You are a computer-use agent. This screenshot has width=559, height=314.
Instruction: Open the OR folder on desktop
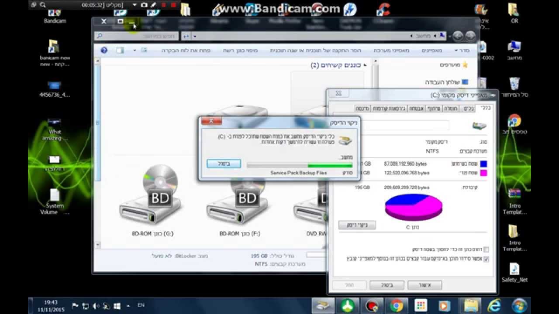(x=514, y=13)
